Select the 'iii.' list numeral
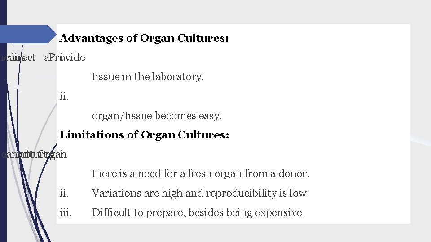The image size is (431, 242). [66, 212]
